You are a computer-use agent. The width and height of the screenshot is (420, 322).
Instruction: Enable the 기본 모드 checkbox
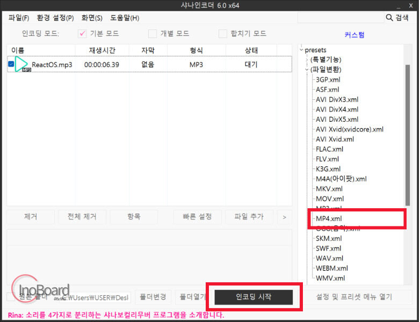tap(82, 34)
